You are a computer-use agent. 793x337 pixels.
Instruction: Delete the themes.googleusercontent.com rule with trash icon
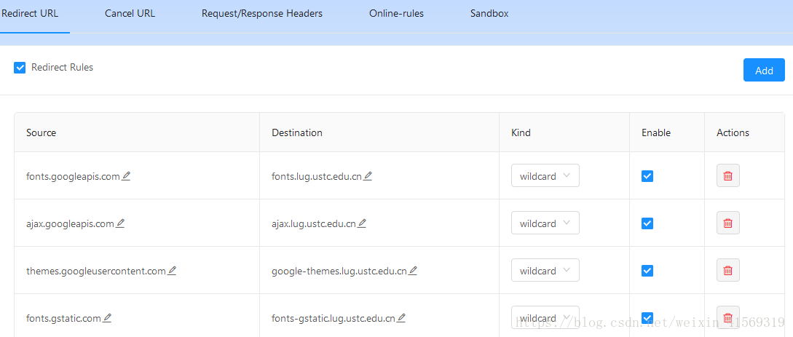pos(727,270)
